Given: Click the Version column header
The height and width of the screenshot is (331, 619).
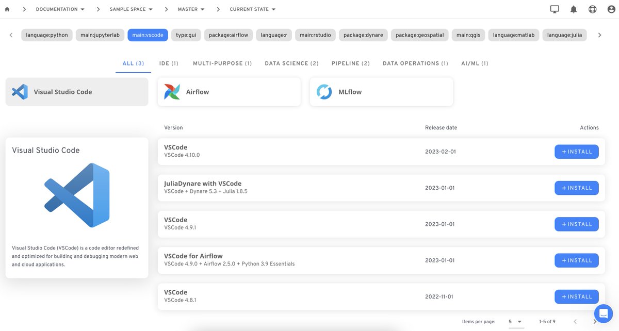Looking at the screenshot, I should coord(173,127).
